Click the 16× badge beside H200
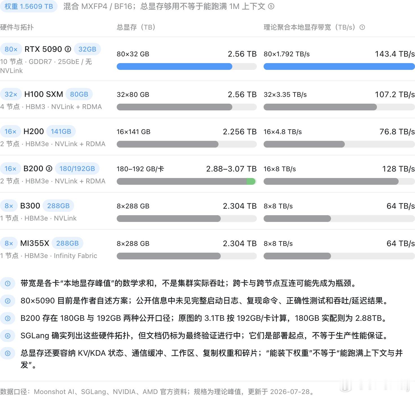Screen dimensions: 415x396 coord(10,132)
